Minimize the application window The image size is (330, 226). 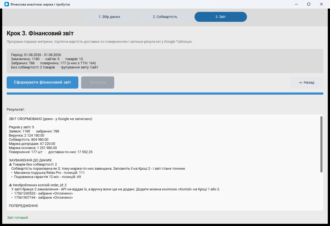click(x=296, y=4)
